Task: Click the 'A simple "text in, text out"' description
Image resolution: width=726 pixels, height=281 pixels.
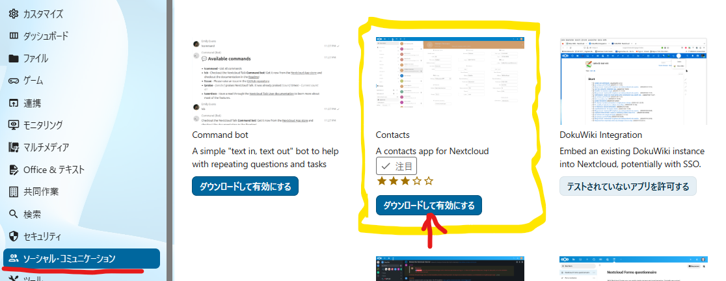Action: 265,158
